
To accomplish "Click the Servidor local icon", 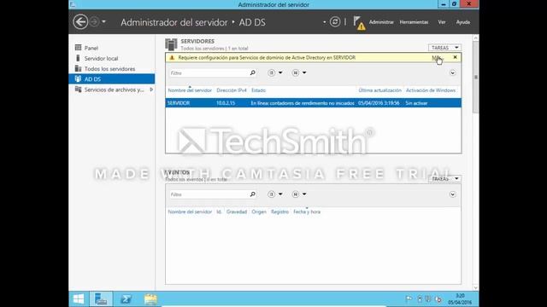I will click(78, 58).
